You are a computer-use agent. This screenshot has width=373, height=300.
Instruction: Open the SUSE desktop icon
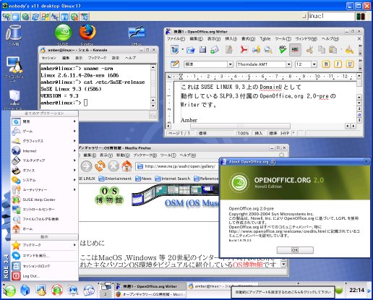[63, 33]
